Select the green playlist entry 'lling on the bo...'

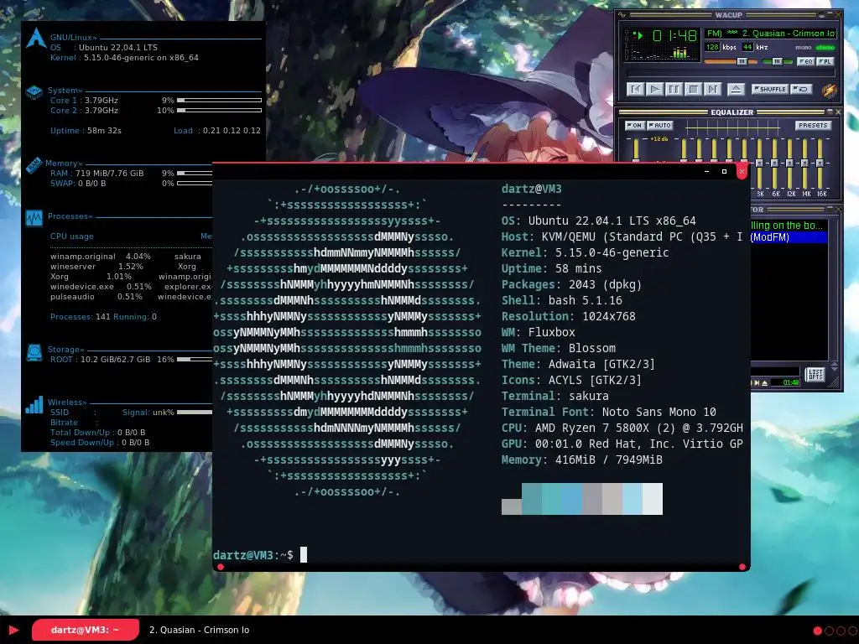(787, 226)
